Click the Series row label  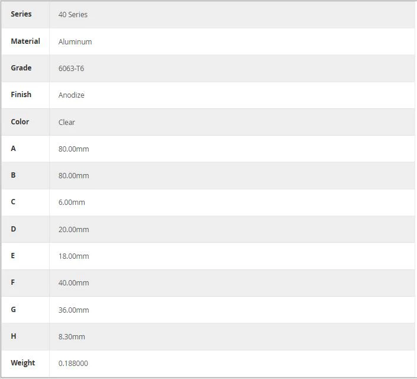[21, 14]
